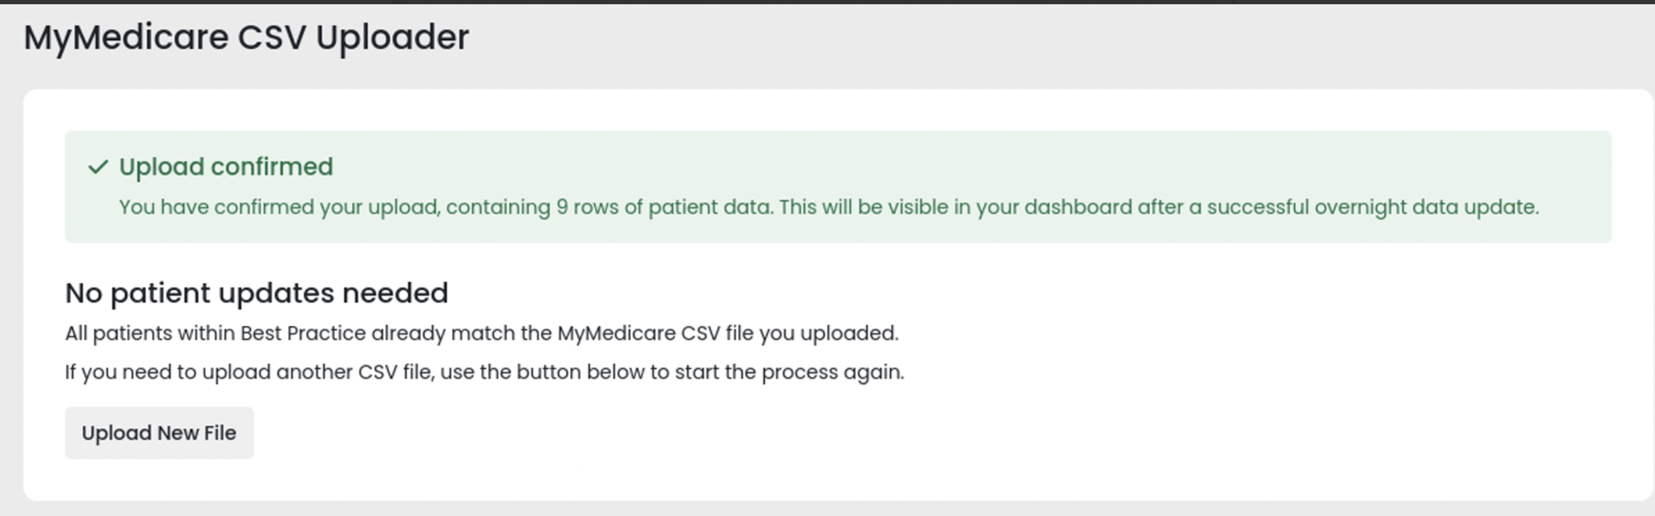Click the 'No patient updates needed' heading
This screenshot has width=1655, height=516.
tap(257, 293)
